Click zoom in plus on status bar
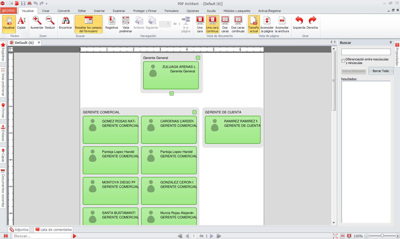Image resolution: width=400 pixels, height=239 pixels. [x=397, y=236]
